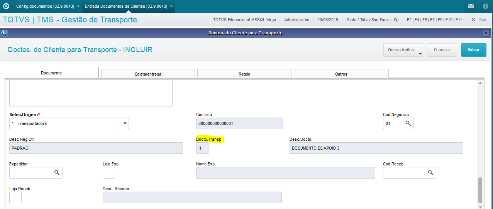Click the Administrador user text
The width and height of the screenshot is (493, 209).
click(x=297, y=20)
